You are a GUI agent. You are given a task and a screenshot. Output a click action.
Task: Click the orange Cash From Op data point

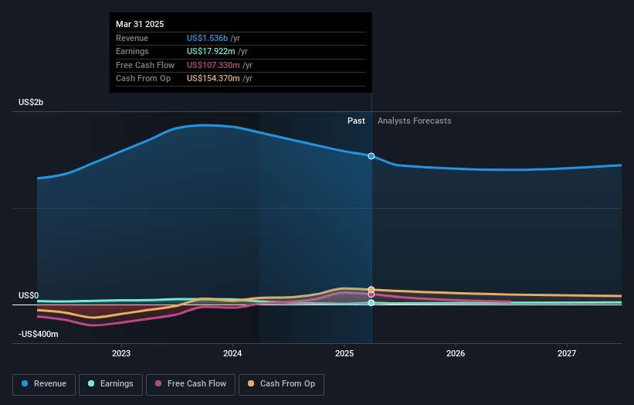(371, 290)
